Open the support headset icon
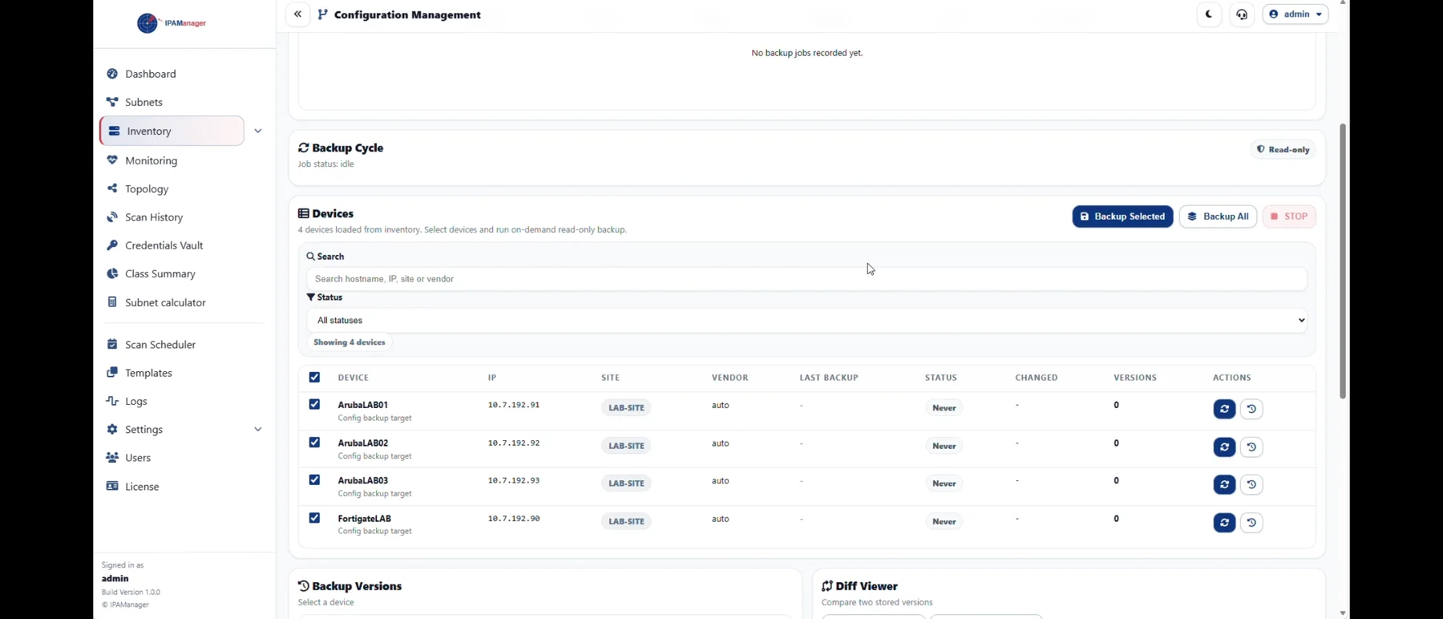Screen dimensions: 1443x619 pos(1242,14)
